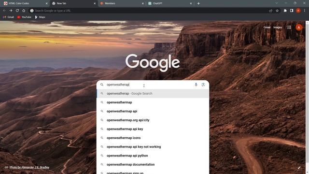Viewport: 309px width, 174px height.
Task: Choose 'openweathermap api key' suggestion
Action: (x=153, y=129)
